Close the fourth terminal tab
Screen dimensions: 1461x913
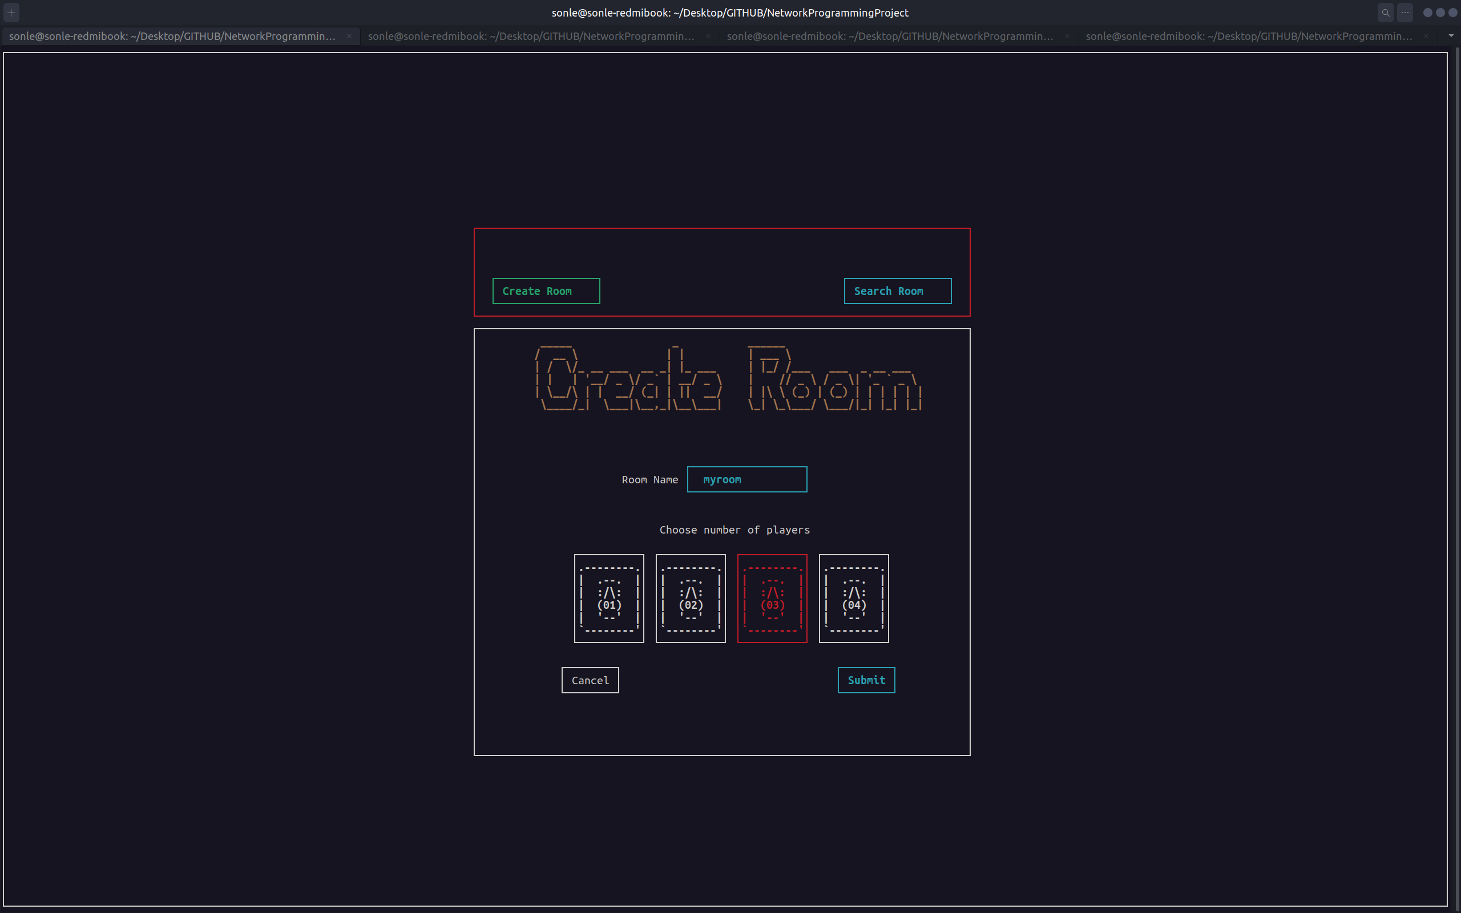(1426, 36)
